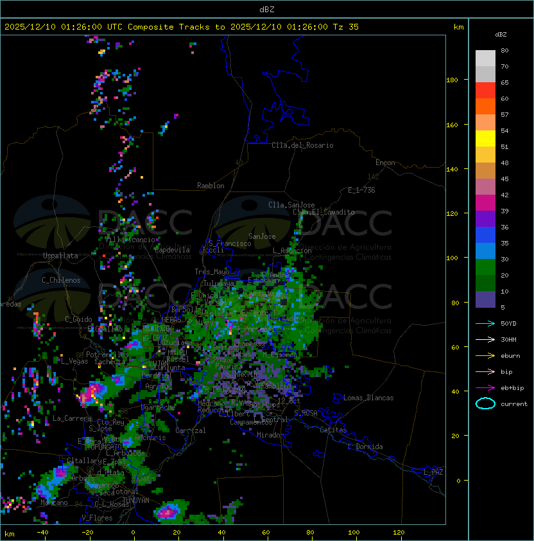Screen dimensions: 534x541
Task: Click the 'current' legend label
Action: pos(514,404)
